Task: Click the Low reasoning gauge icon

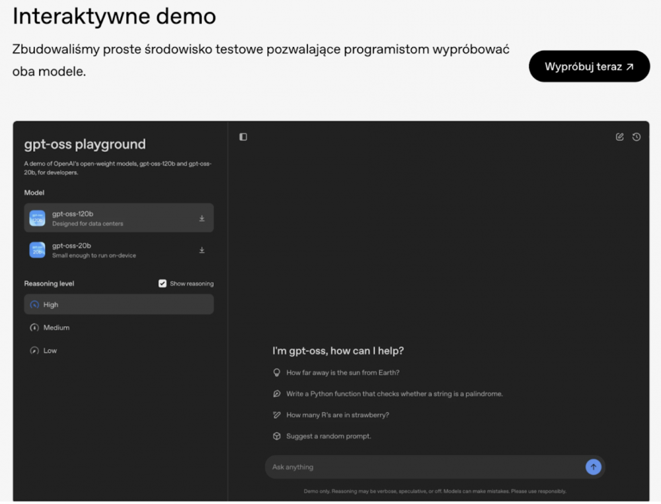Action: [34, 350]
